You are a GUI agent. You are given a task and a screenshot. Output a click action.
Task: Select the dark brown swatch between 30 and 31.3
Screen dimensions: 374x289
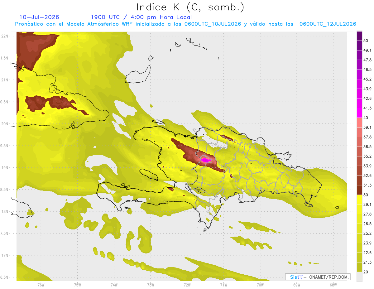(x=359, y=190)
